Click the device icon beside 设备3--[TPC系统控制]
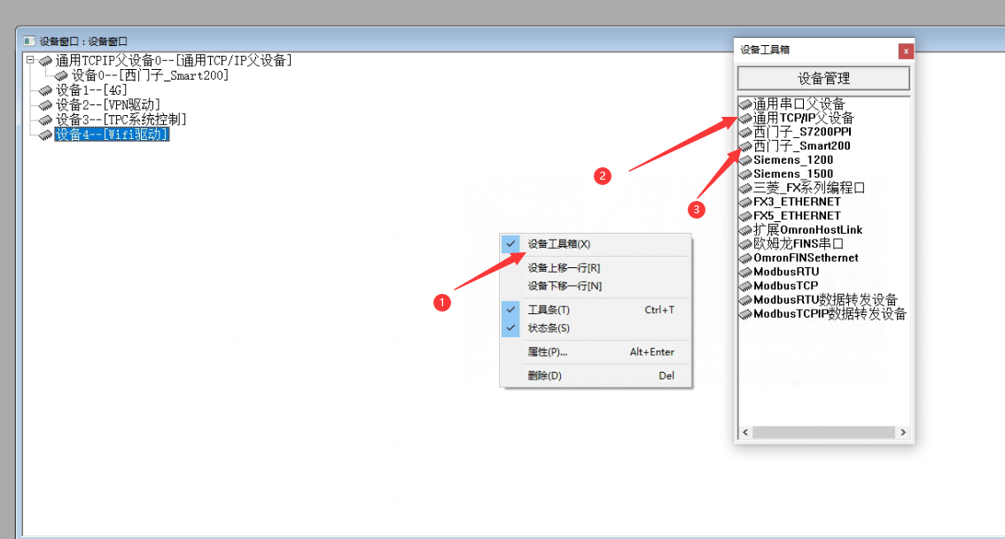1005x539 pixels. [x=45, y=119]
